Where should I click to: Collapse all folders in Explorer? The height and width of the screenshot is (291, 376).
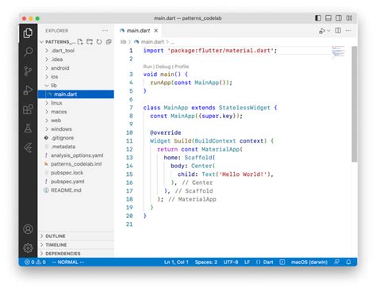(x=109, y=42)
